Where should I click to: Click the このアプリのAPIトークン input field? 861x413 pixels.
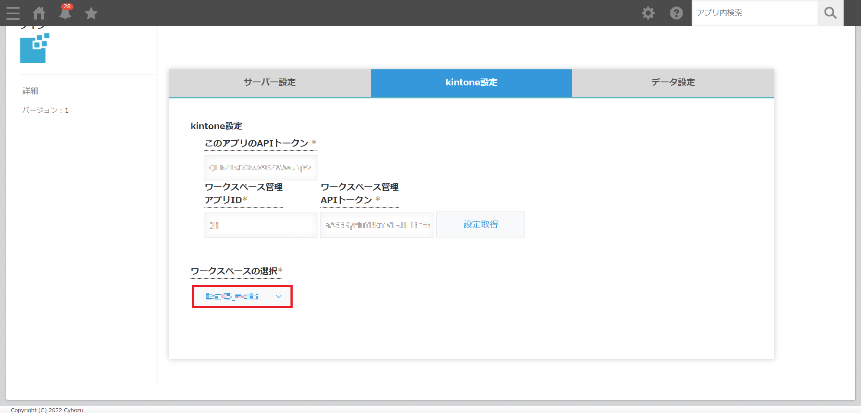(x=261, y=168)
